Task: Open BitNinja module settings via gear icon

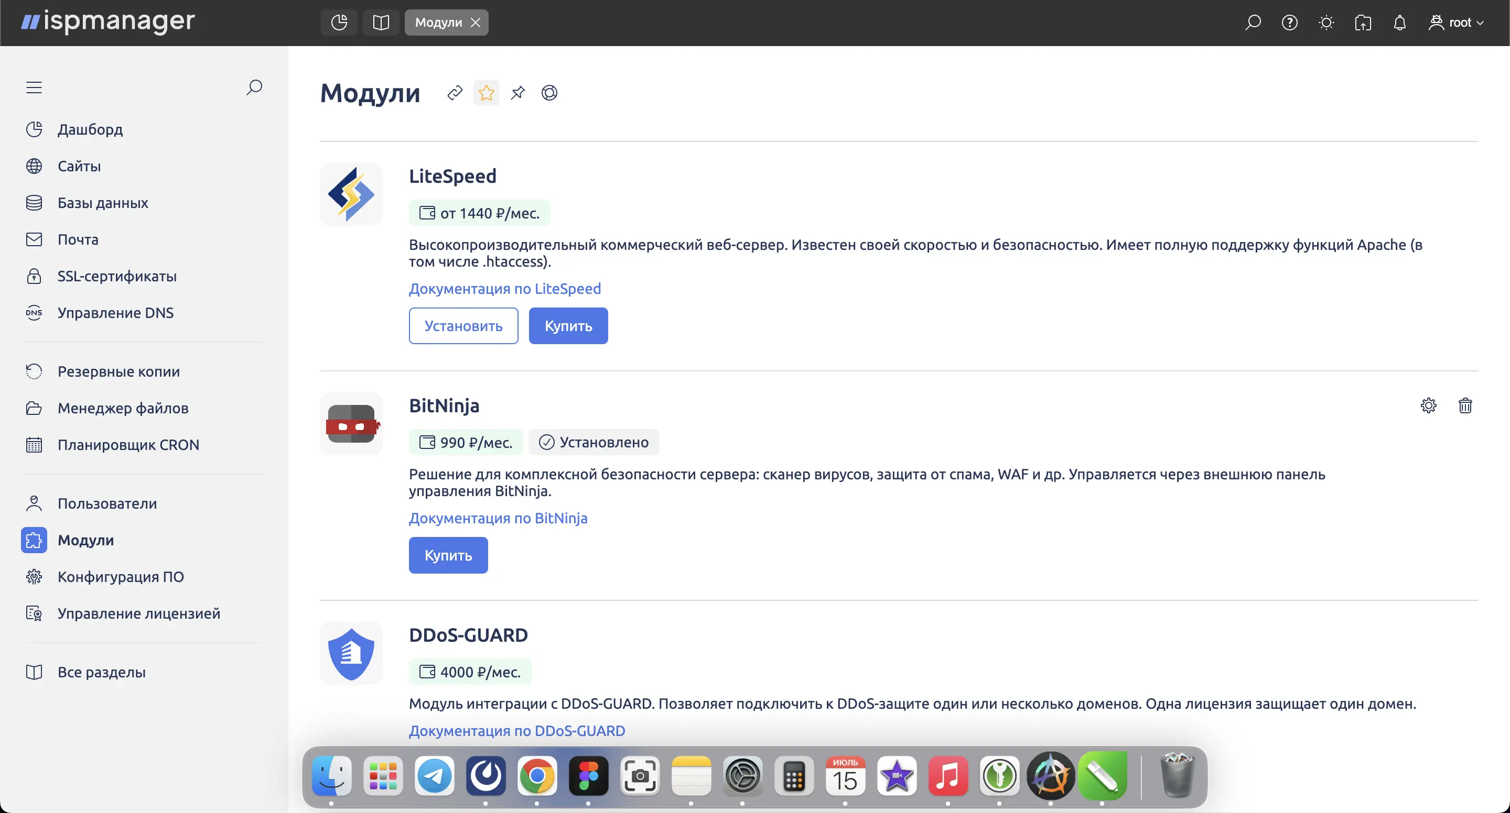Action: point(1429,405)
